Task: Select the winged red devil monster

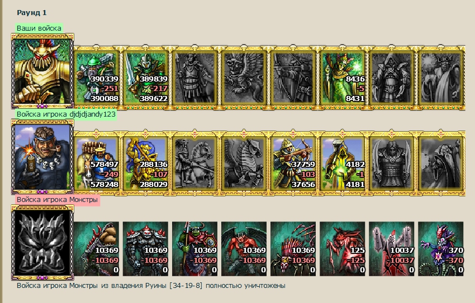Action: pos(244,248)
